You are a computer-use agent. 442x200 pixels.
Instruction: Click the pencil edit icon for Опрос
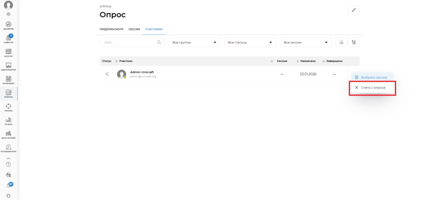(x=353, y=10)
